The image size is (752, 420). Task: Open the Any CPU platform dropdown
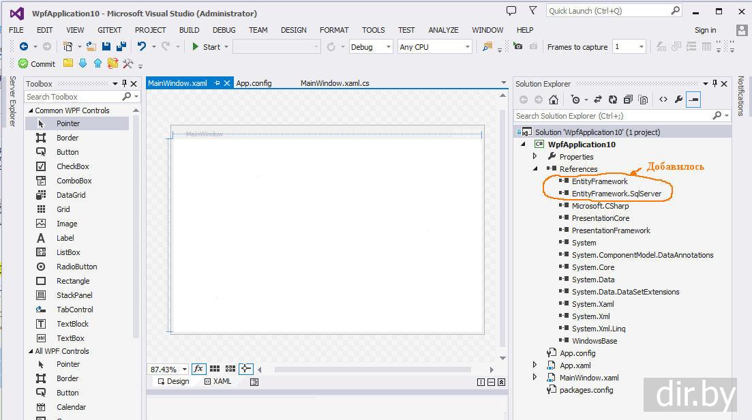tap(434, 47)
